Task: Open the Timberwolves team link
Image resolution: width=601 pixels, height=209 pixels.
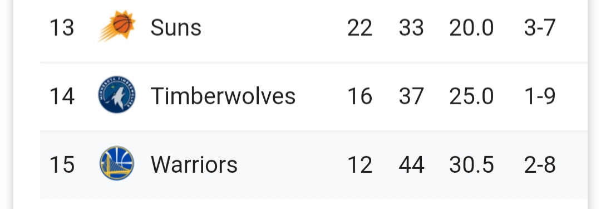Action: click(223, 96)
